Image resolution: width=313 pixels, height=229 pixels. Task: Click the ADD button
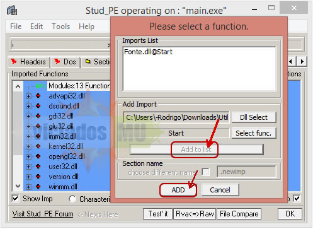[178, 190]
